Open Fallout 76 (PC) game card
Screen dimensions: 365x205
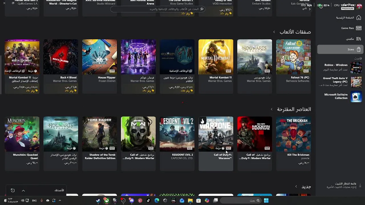pyautogui.click(x=293, y=66)
